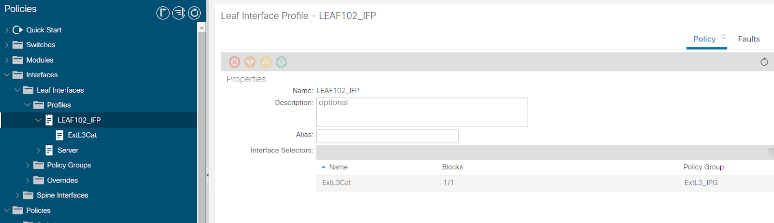Viewport: 774px width, 223px height.
Task: Click the red critical faults icon
Action: (x=235, y=62)
